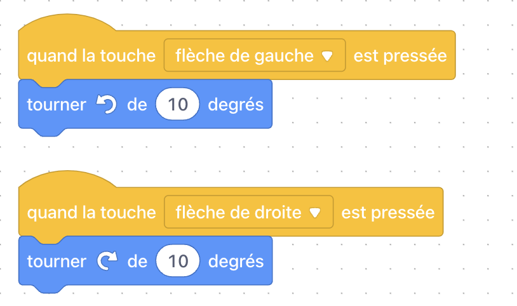The height and width of the screenshot is (306, 517).
Task: Click "est pressée" on the left-arrow event block
Action: coord(400,55)
